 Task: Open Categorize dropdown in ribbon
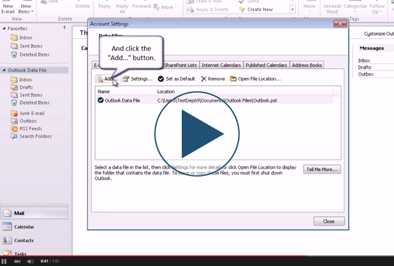pyautogui.click(x=355, y=7)
